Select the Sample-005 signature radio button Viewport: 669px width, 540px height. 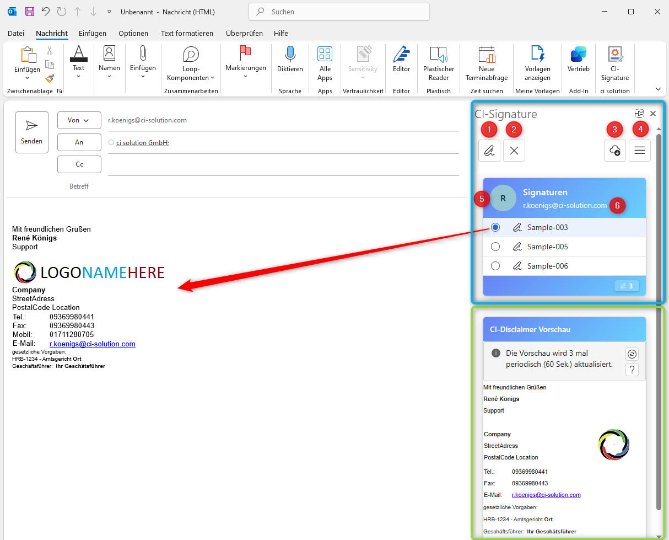[x=495, y=247]
